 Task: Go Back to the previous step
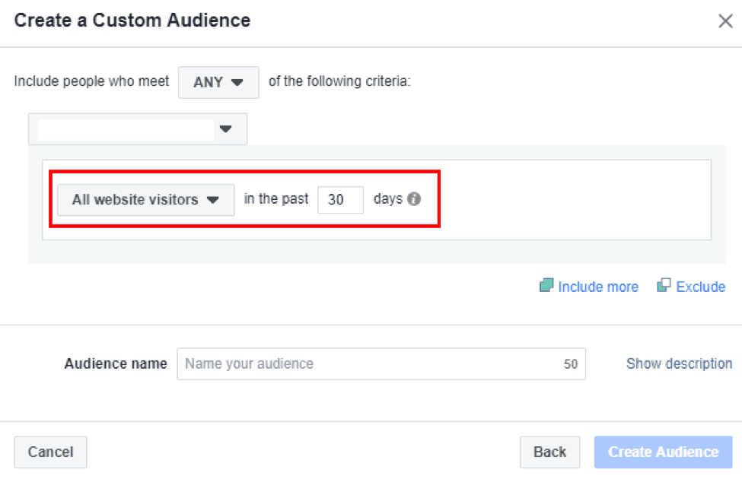click(549, 452)
